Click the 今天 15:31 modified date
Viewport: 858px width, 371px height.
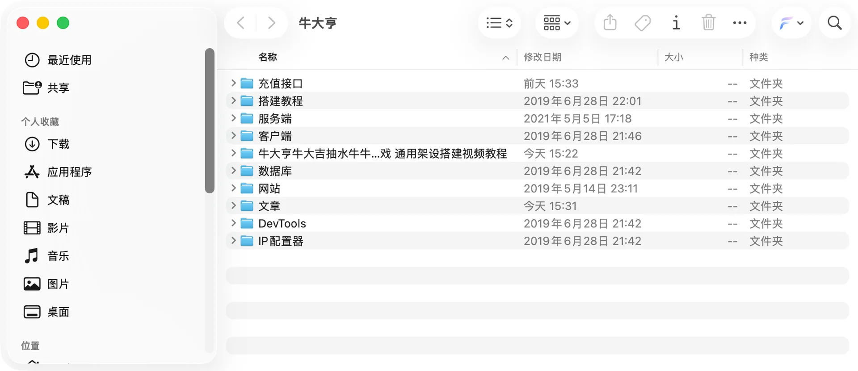click(x=550, y=206)
